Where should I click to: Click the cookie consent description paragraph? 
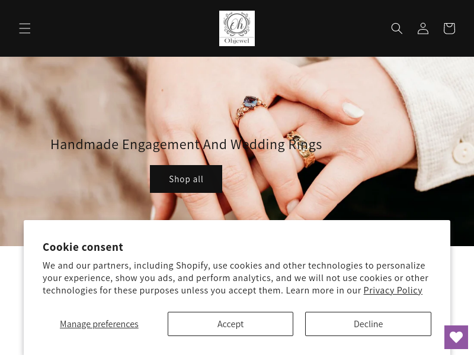(235, 277)
